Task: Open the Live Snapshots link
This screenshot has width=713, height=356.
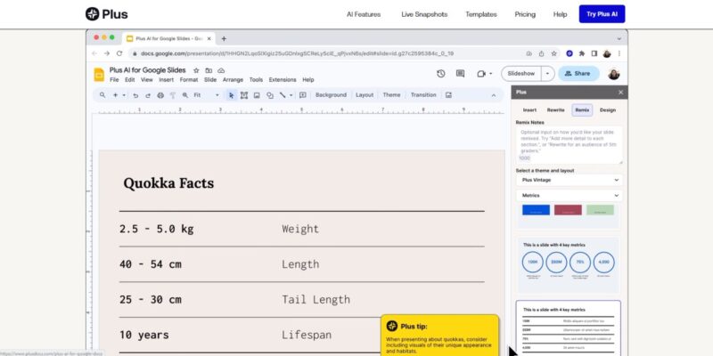Action: click(x=424, y=14)
